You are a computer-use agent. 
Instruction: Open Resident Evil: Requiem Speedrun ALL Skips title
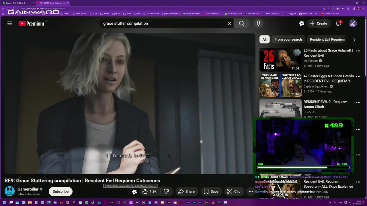pos(328,184)
